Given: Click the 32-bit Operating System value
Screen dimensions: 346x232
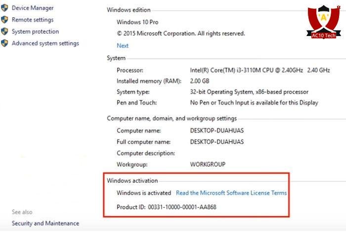Looking at the screenshot, I should (249, 92).
